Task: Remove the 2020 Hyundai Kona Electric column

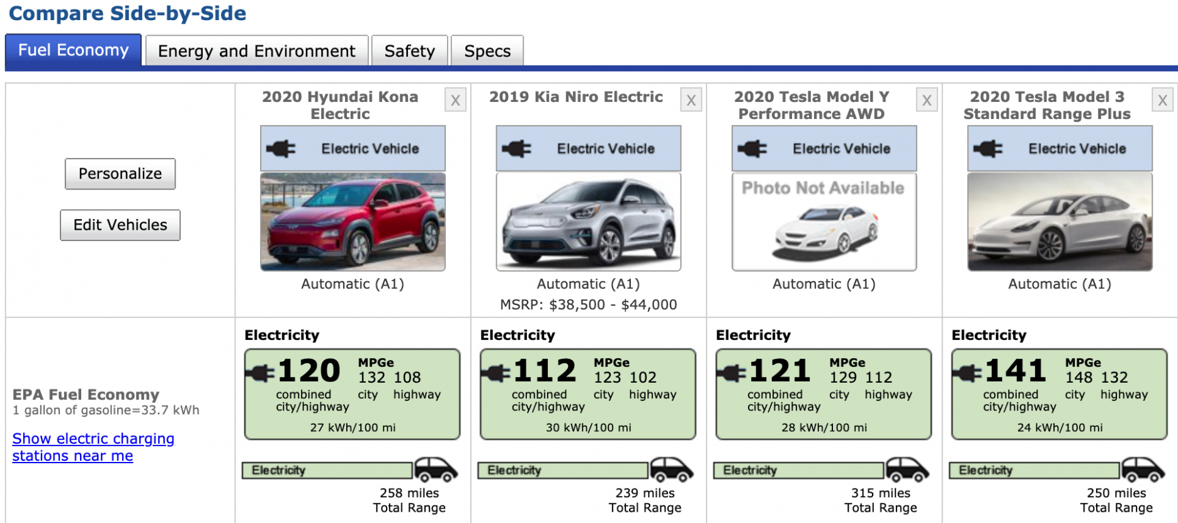Action: point(455,100)
